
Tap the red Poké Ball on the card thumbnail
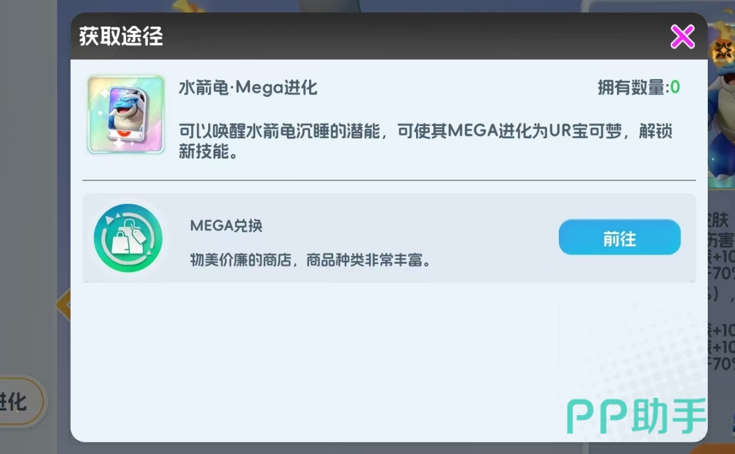[124, 133]
